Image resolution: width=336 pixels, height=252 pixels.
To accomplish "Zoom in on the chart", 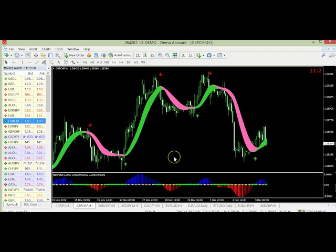I will tap(160, 55).
